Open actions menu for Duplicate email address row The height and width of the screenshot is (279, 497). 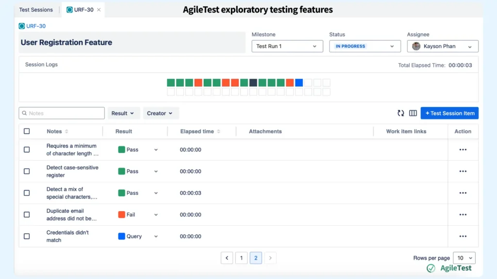pyautogui.click(x=463, y=215)
